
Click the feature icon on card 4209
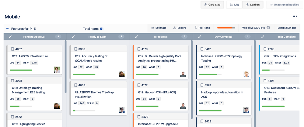[x=265, y=49]
